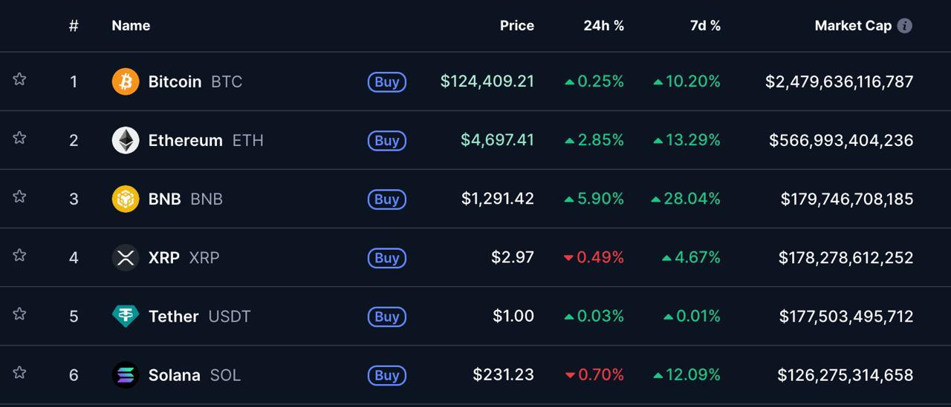Click the Bitcoin coin logo icon
This screenshot has width=951, height=407.
pyautogui.click(x=126, y=82)
